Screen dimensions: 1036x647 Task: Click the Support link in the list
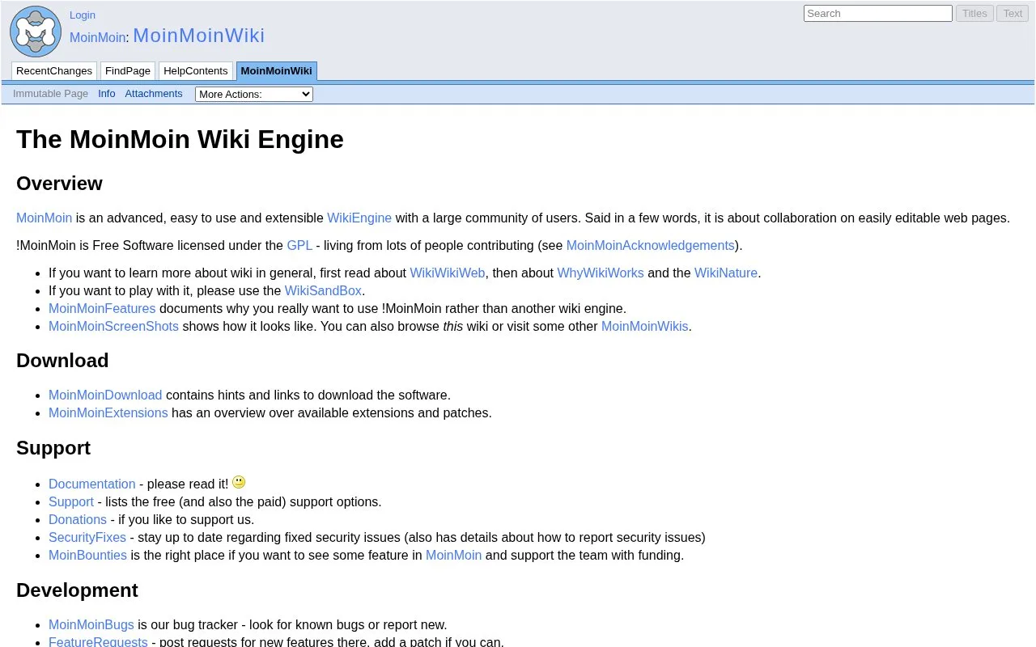point(71,501)
